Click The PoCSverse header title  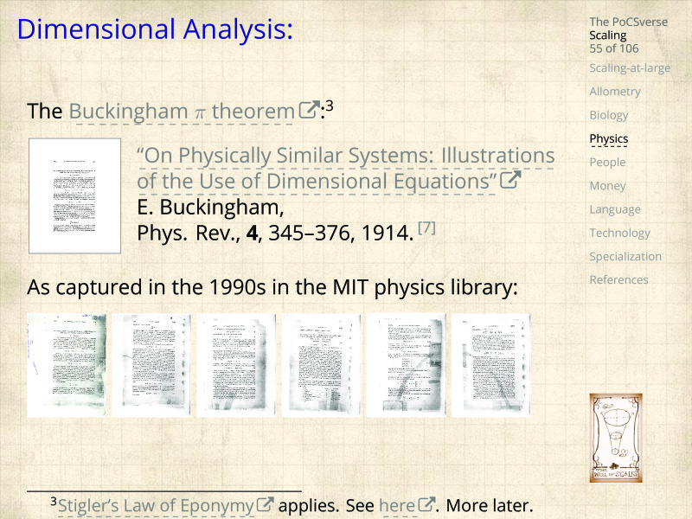click(628, 22)
